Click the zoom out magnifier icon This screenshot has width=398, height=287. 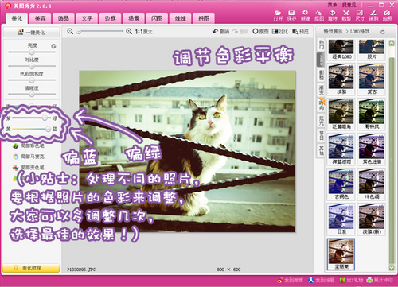coord(70,32)
